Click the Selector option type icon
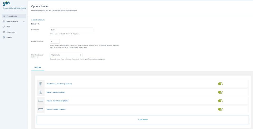 coord(41,109)
